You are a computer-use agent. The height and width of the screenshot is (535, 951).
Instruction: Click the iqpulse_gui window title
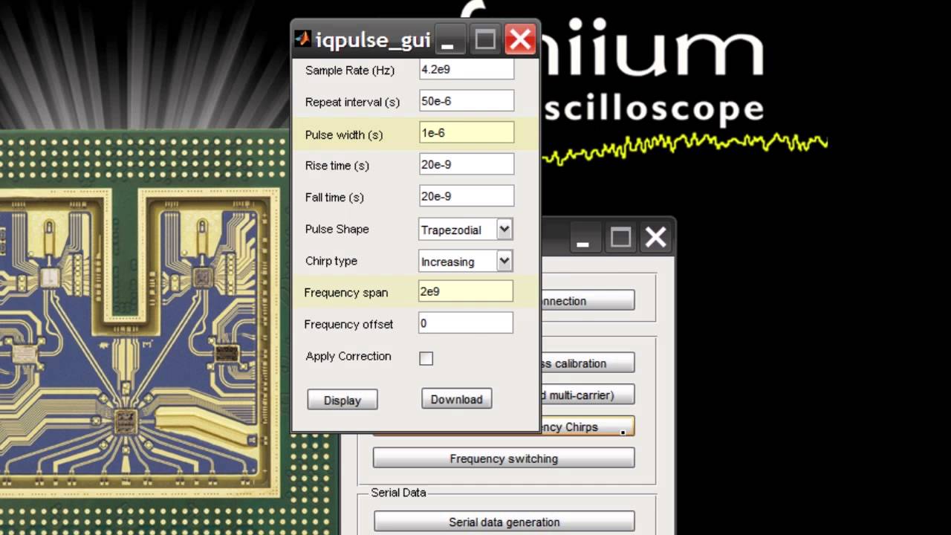pyautogui.click(x=373, y=40)
